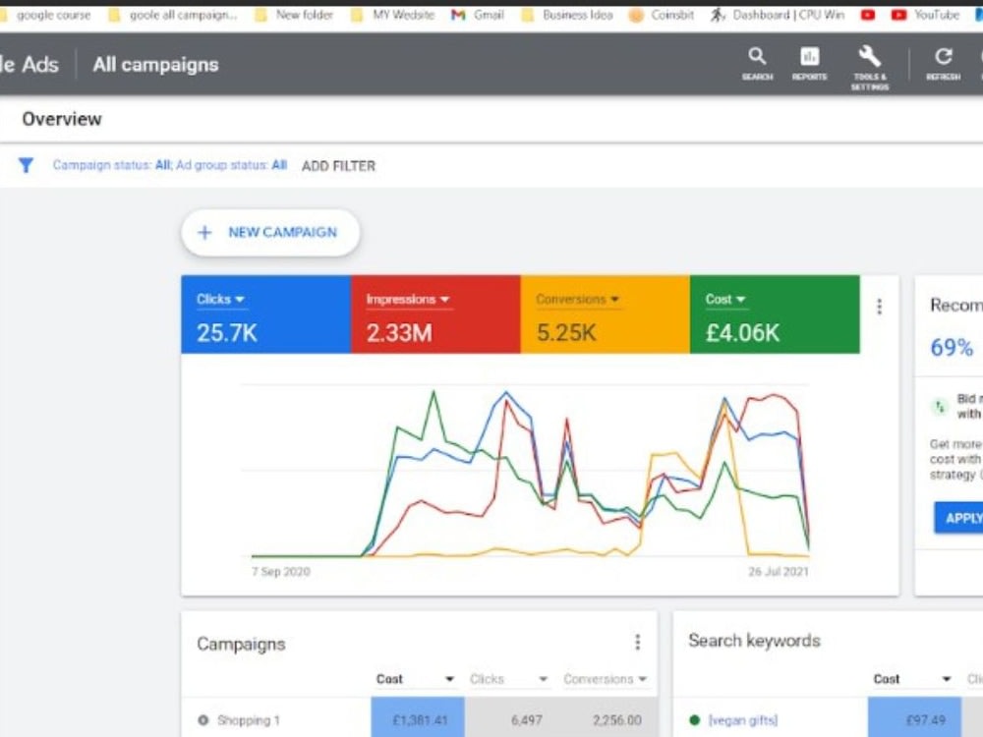Screen dimensions: 983x737
Task: Expand Search keywords Cost column dropdown
Action: tap(946, 679)
